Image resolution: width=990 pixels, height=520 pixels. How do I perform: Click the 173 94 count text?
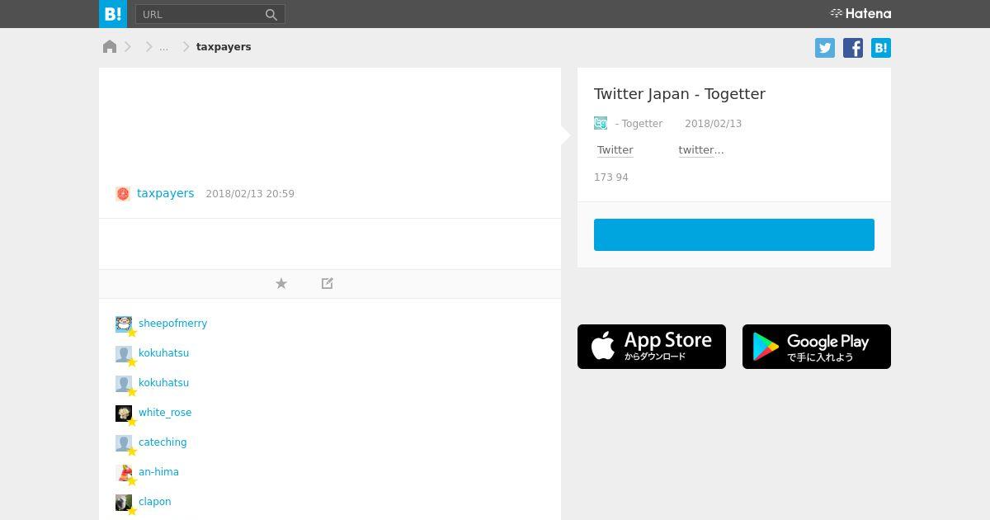611,177
